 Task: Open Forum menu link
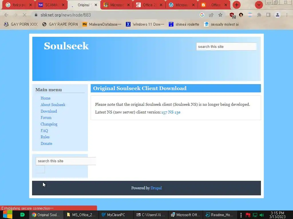pyautogui.click(x=46, y=117)
